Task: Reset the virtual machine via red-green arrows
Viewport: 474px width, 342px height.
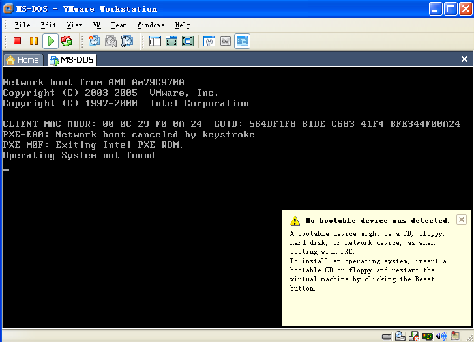Action: click(67, 41)
